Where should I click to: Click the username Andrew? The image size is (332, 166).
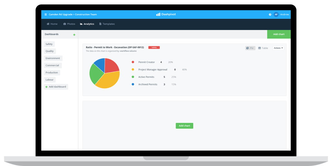284,15
